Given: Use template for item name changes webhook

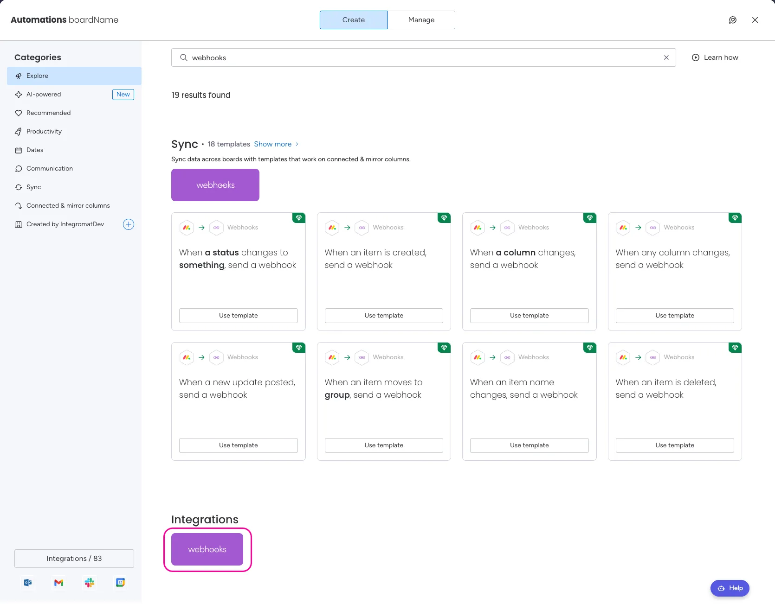Looking at the screenshot, I should point(530,445).
